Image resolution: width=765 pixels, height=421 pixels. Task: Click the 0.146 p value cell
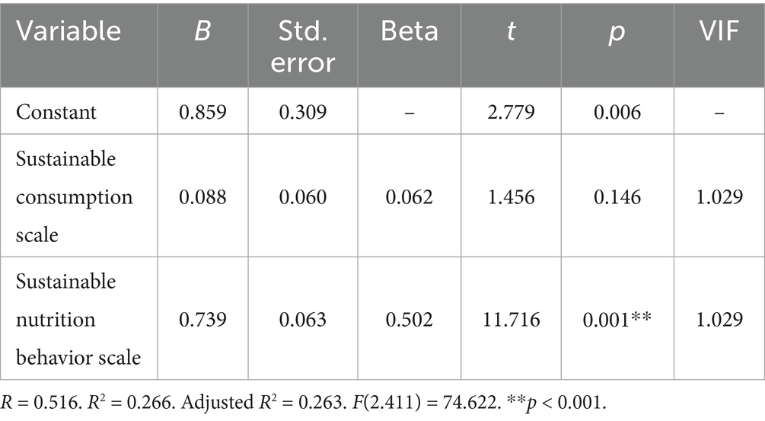(614, 197)
